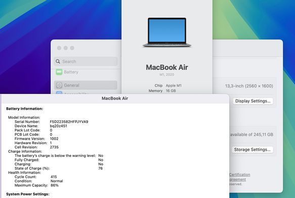
Task: Click the green Battery sidebar icon
Action: click(x=59, y=72)
